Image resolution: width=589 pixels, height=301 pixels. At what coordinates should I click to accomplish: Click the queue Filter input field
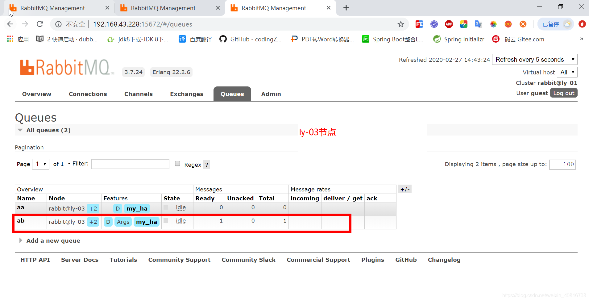point(130,164)
